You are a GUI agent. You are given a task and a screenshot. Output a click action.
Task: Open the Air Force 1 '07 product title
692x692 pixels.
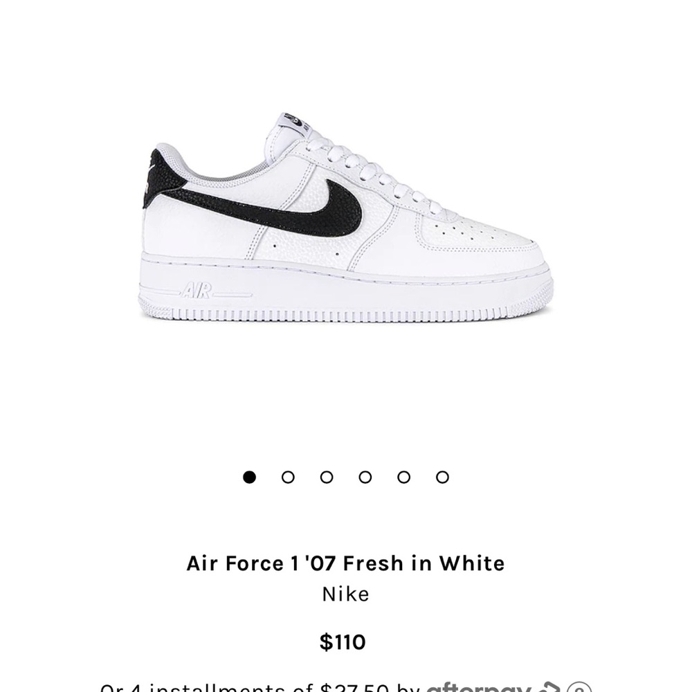coord(346,563)
